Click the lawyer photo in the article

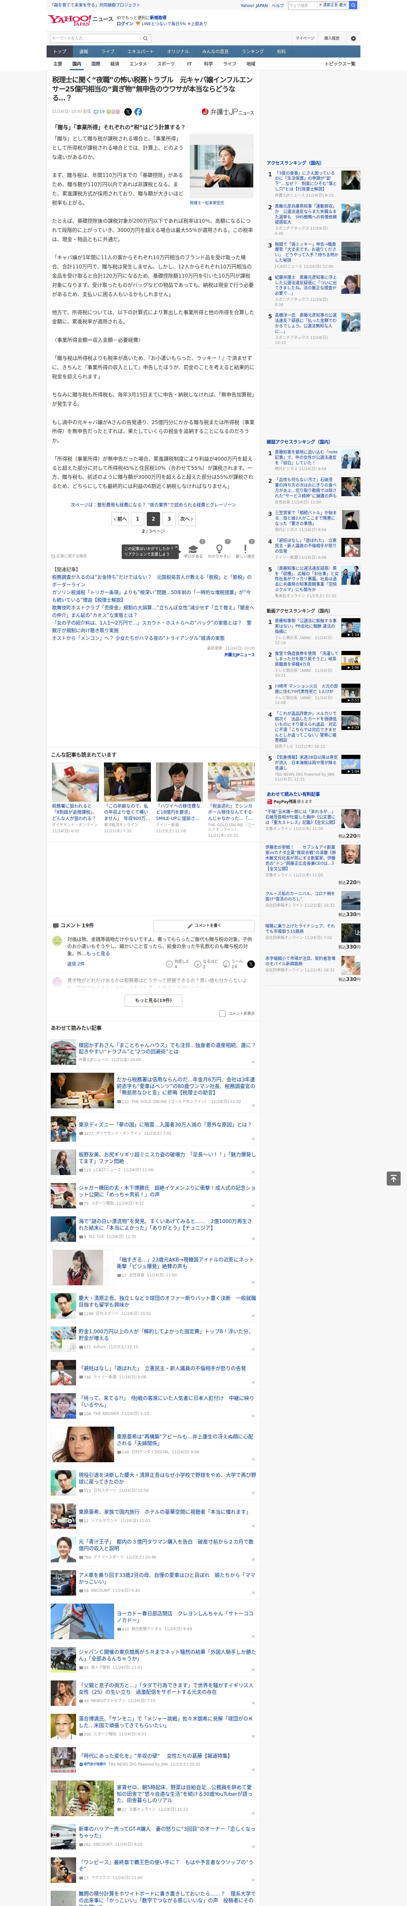click(222, 166)
